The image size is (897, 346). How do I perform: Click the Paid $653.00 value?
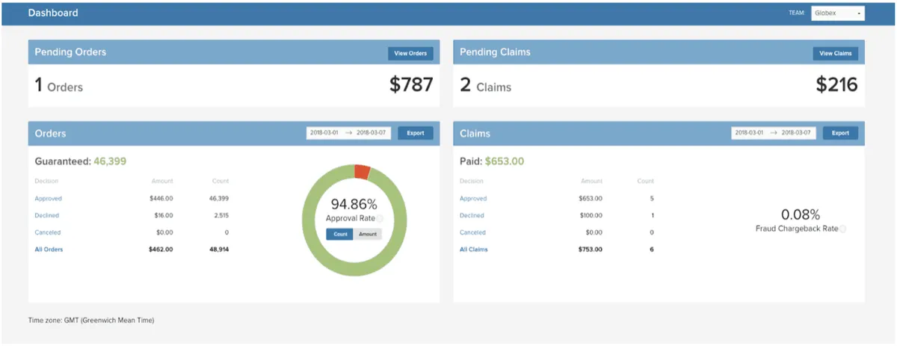coord(505,161)
